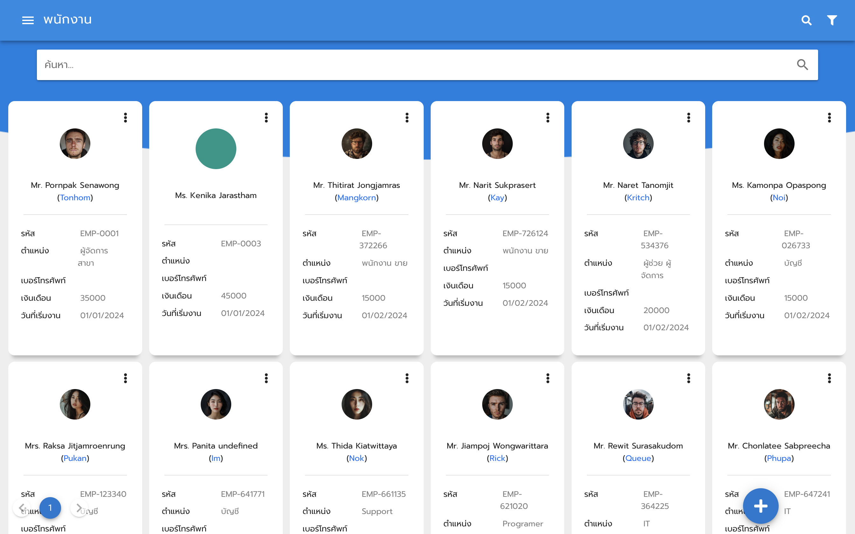855x534 pixels.
Task: Open the more options menu on Kenika Jarastham's card
Action: (x=267, y=118)
